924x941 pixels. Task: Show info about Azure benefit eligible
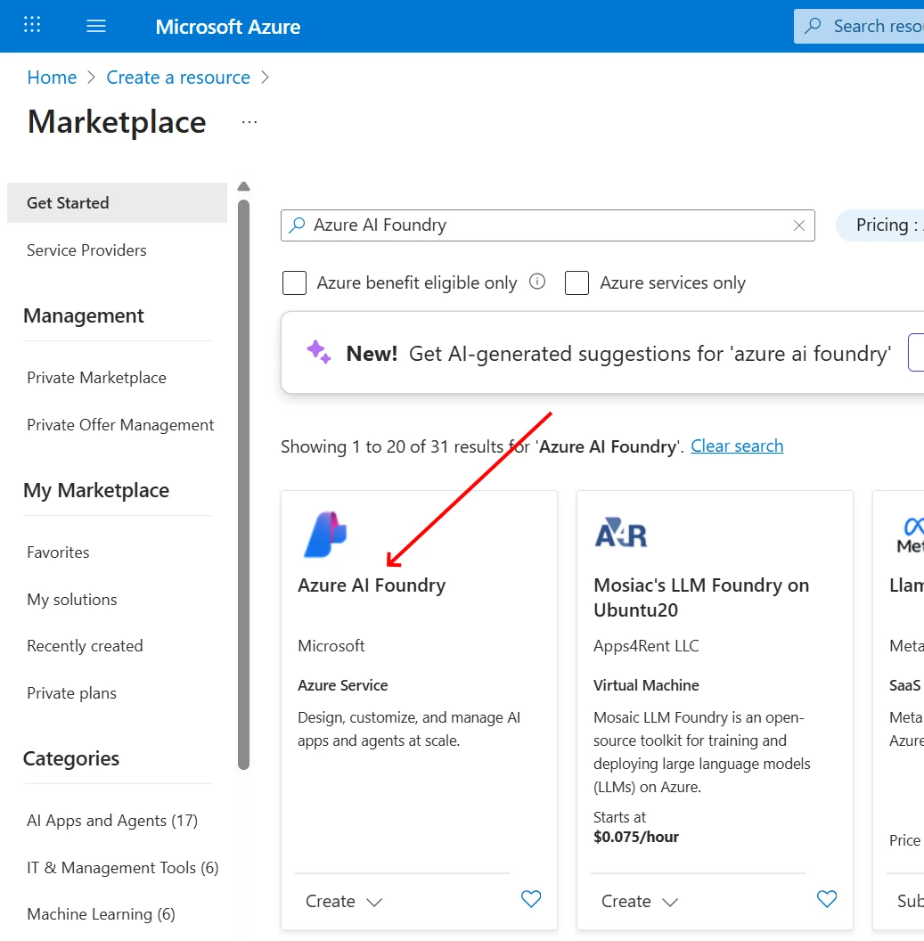coord(537,282)
